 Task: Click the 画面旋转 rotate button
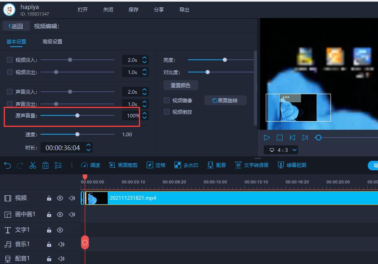225,100
